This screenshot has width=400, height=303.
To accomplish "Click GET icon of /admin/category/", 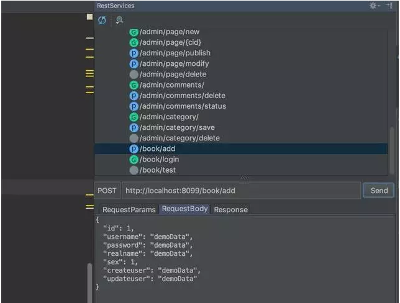I will point(134,117).
